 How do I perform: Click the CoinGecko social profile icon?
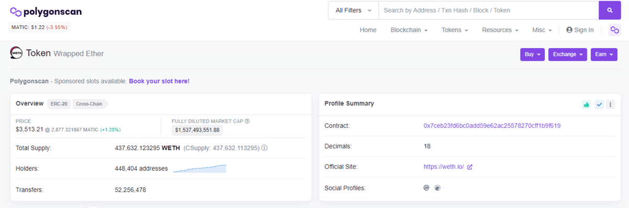[437, 188]
